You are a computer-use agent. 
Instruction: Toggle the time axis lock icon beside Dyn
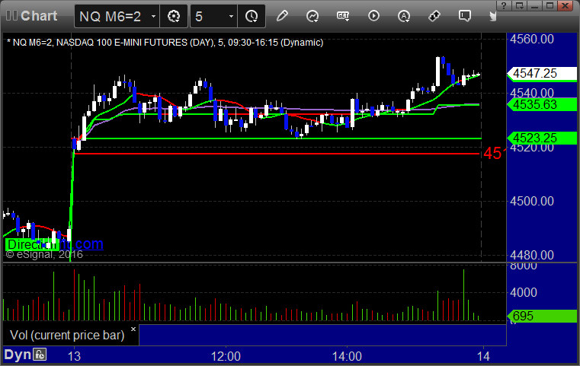40,355
